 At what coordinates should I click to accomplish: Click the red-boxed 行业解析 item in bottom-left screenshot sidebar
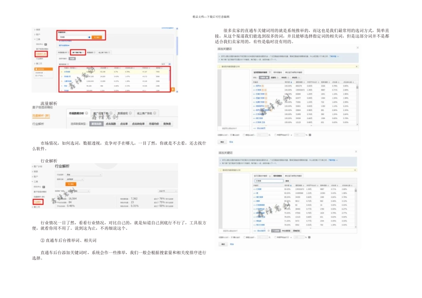point(38,202)
